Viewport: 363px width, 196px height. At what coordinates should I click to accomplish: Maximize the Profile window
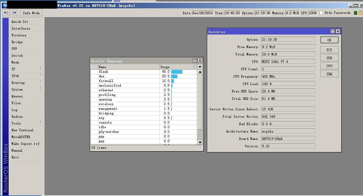pyautogui.click(x=195, y=60)
